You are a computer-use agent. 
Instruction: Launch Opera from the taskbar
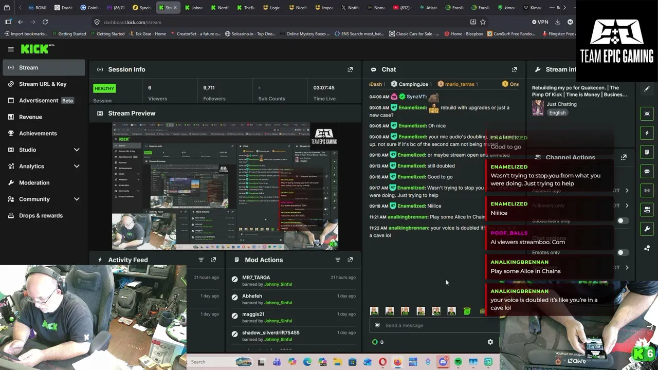[382, 362]
